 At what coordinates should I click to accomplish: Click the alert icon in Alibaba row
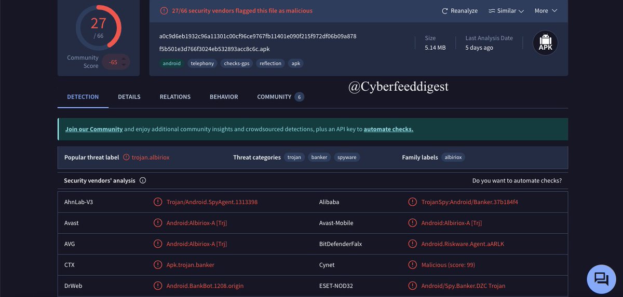click(412, 202)
